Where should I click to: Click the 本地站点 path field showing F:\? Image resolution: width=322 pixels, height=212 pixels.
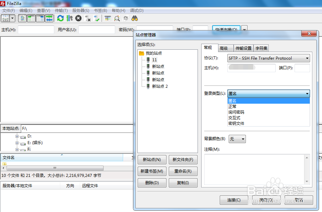point(77,129)
